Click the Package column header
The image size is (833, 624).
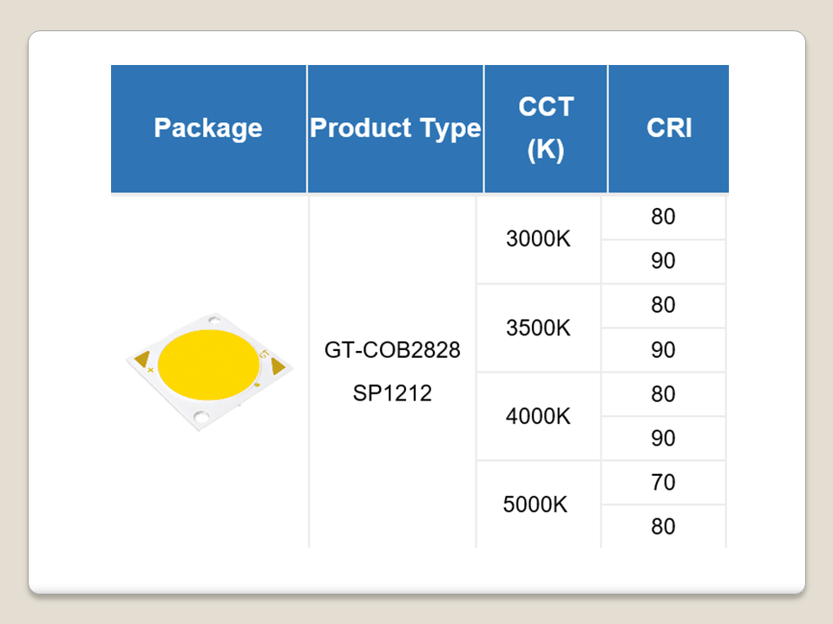click(x=208, y=128)
